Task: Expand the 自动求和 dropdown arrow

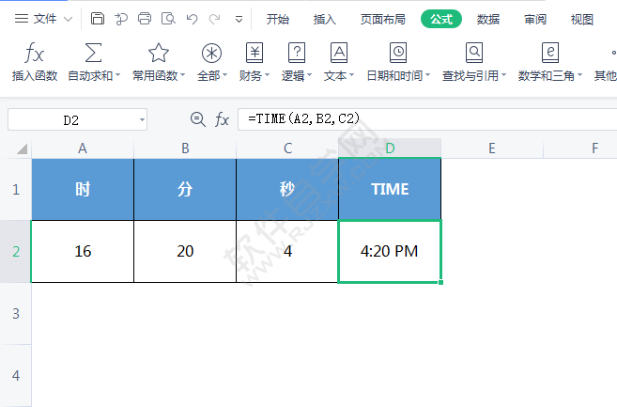Action: point(117,75)
